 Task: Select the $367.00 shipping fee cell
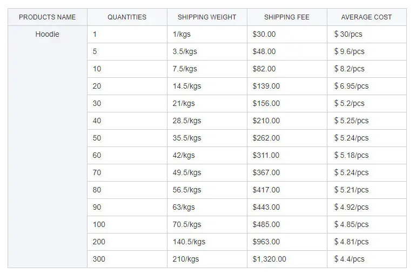click(x=266, y=173)
